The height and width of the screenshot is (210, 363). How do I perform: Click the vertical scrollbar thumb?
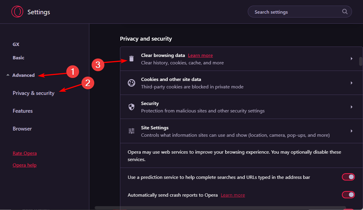point(361,61)
